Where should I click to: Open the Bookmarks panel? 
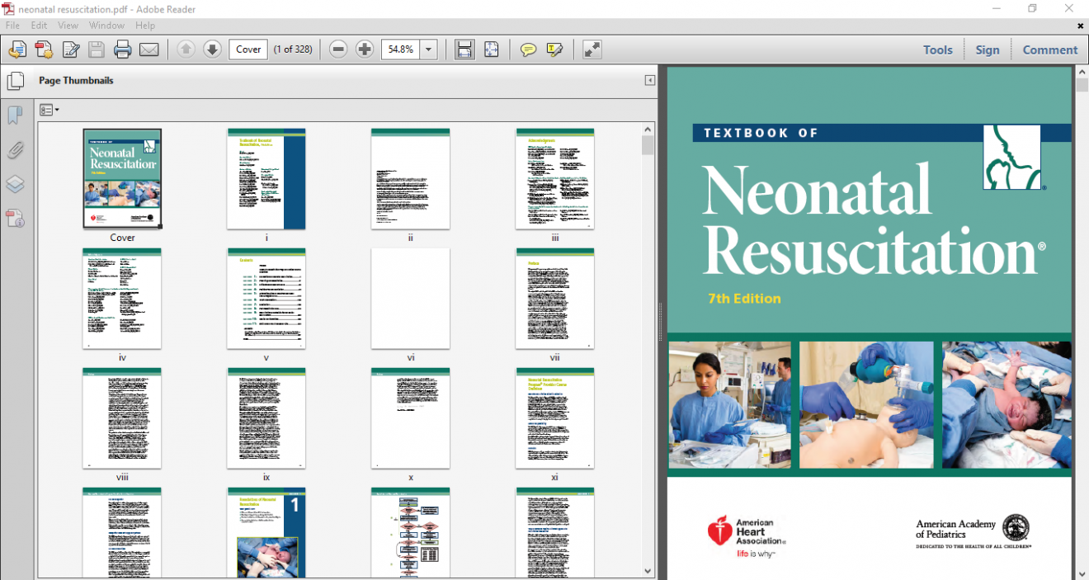(x=15, y=116)
